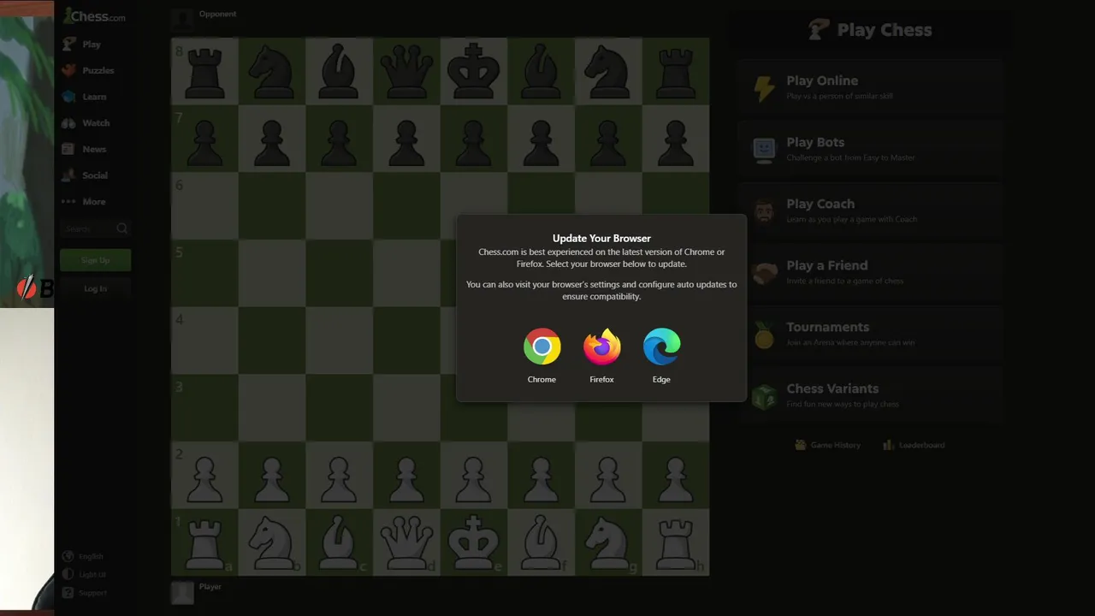Select the white knight on g1
The height and width of the screenshot is (616, 1095).
click(608, 542)
